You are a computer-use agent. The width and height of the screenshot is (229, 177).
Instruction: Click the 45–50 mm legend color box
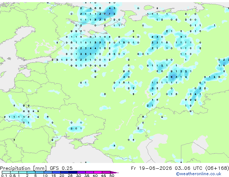(x=106, y=172)
